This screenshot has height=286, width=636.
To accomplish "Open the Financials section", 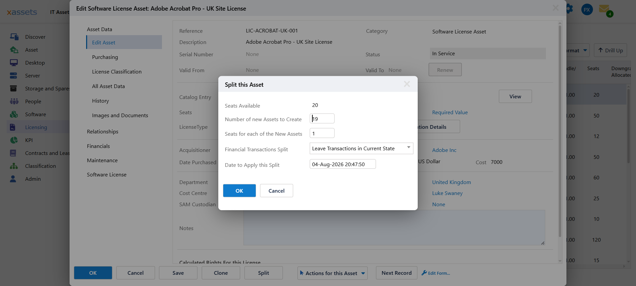I will (98, 146).
